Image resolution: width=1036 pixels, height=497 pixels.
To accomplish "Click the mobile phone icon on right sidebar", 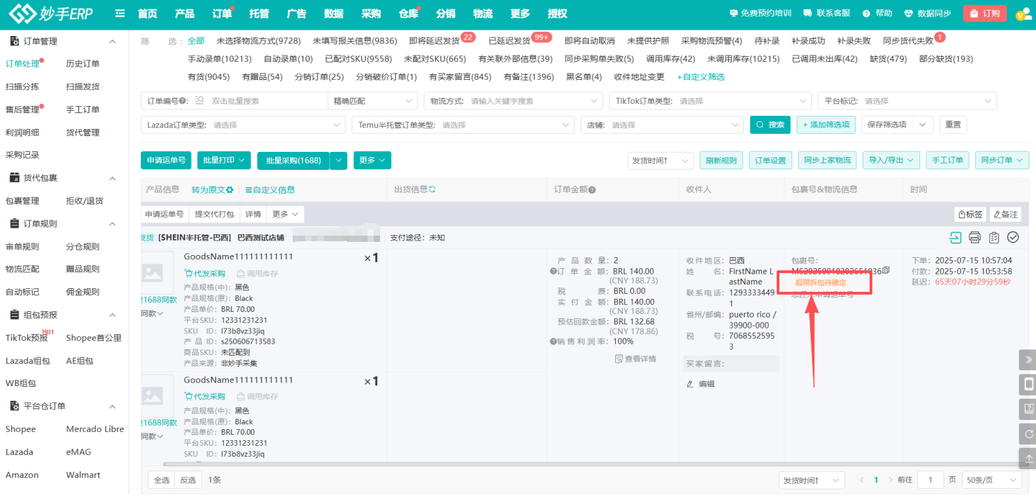I will [x=1028, y=385].
